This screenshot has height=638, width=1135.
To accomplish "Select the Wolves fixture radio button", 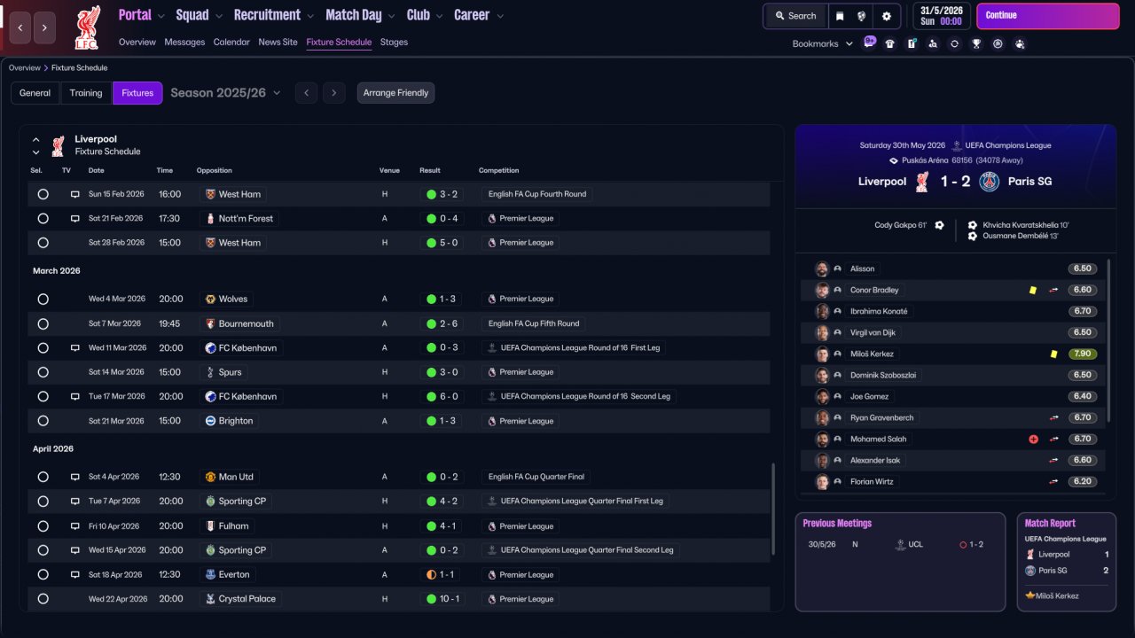I will point(43,300).
